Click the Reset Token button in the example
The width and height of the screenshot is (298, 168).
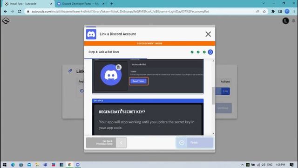tap(139, 81)
